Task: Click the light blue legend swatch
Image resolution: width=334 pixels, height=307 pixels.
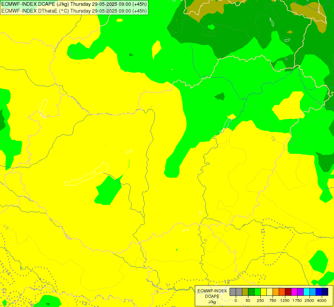Action: 313,292
